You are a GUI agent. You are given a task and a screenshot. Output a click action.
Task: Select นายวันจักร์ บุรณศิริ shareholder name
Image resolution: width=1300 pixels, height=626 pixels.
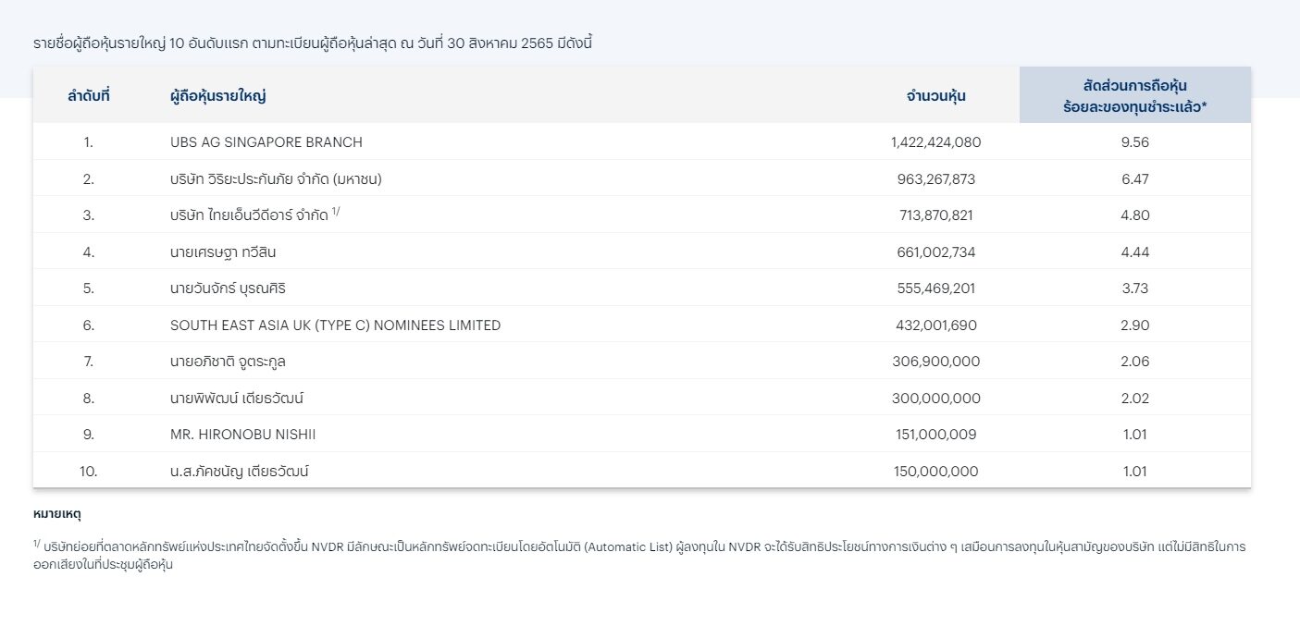pos(228,288)
